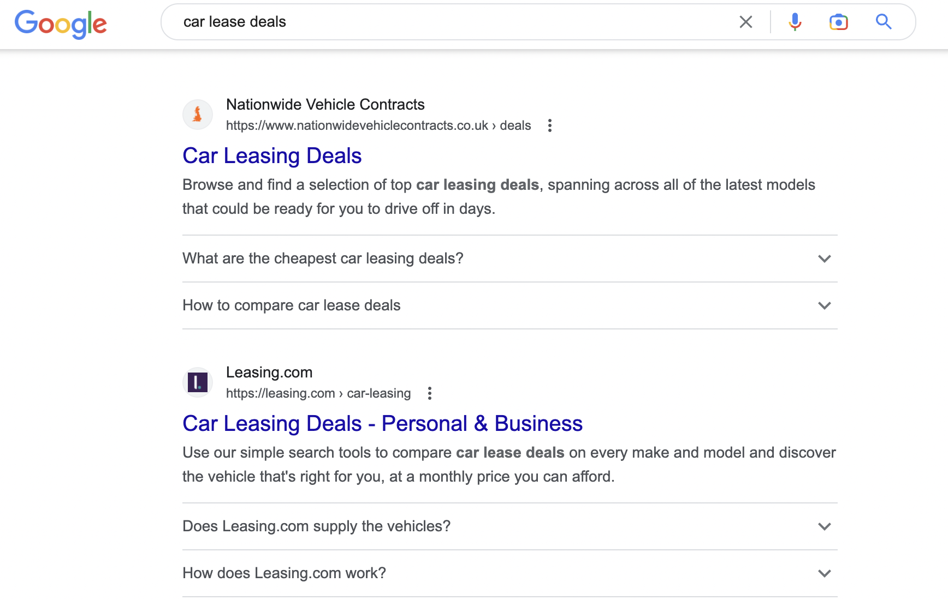Click the Nationwide Vehicle Contracts site name

coord(325,104)
